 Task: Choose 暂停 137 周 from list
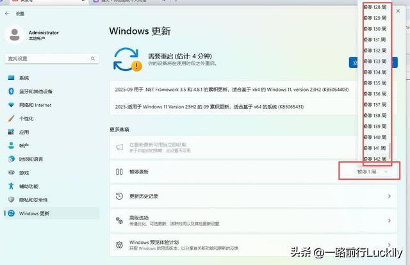[375, 104]
